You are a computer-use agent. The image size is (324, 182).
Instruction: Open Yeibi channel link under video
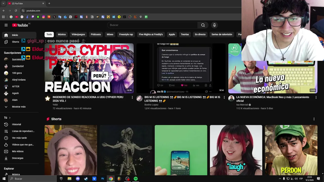[x=55, y=105]
